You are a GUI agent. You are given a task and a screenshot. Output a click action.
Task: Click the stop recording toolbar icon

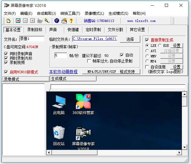pos(32,21)
